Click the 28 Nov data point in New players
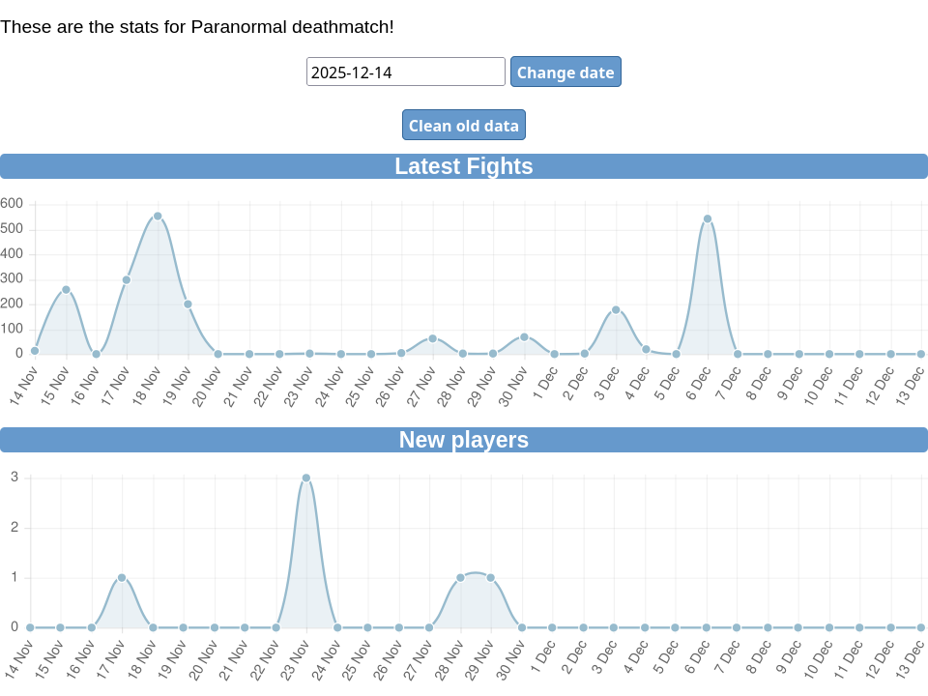Screen dimensions: 928x696 (460, 578)
